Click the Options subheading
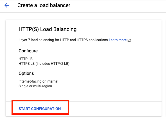Screen dimensions: 166x121 [x=26, y=73]
